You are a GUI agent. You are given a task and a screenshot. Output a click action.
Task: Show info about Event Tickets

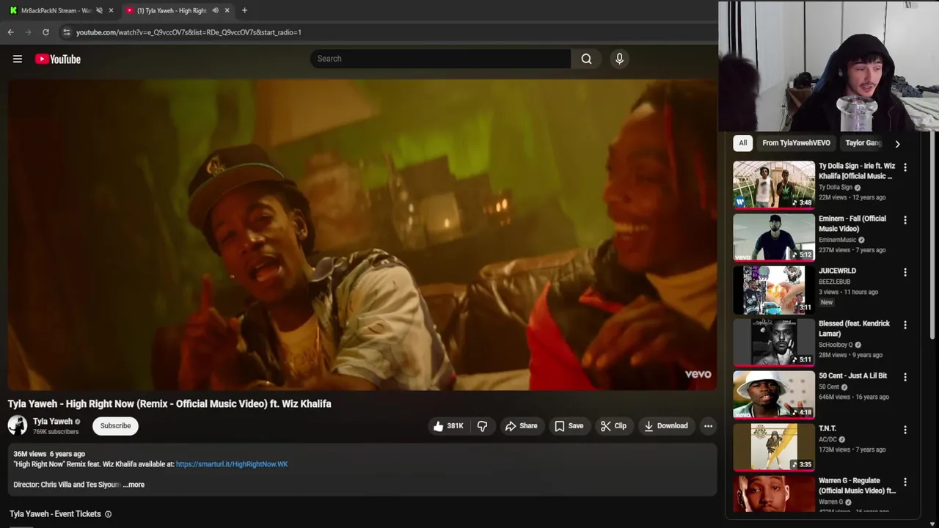coord(108,514)
